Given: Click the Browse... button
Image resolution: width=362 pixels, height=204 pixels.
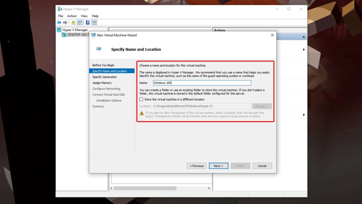Looking at the screenshot, I should pos(262,106).
